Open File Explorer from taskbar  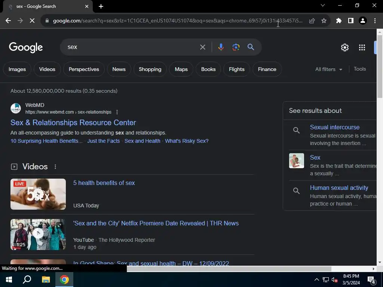46,280
